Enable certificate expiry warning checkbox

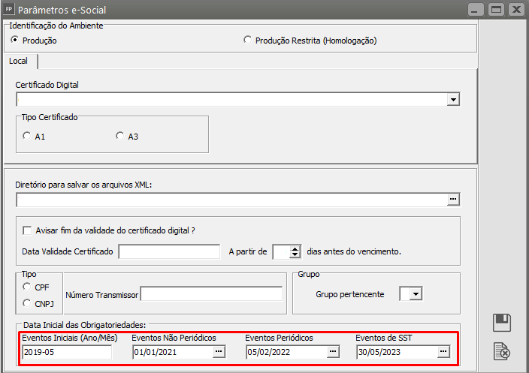point(28,230)
